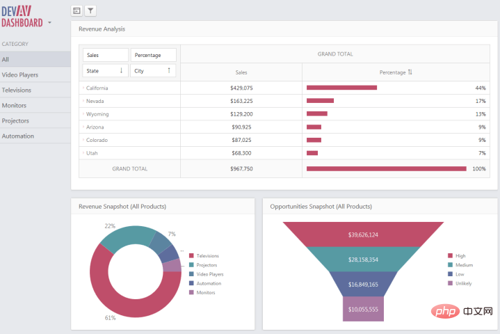
Task: Click the Sales data field button
Action: click(x=106, y=55)
